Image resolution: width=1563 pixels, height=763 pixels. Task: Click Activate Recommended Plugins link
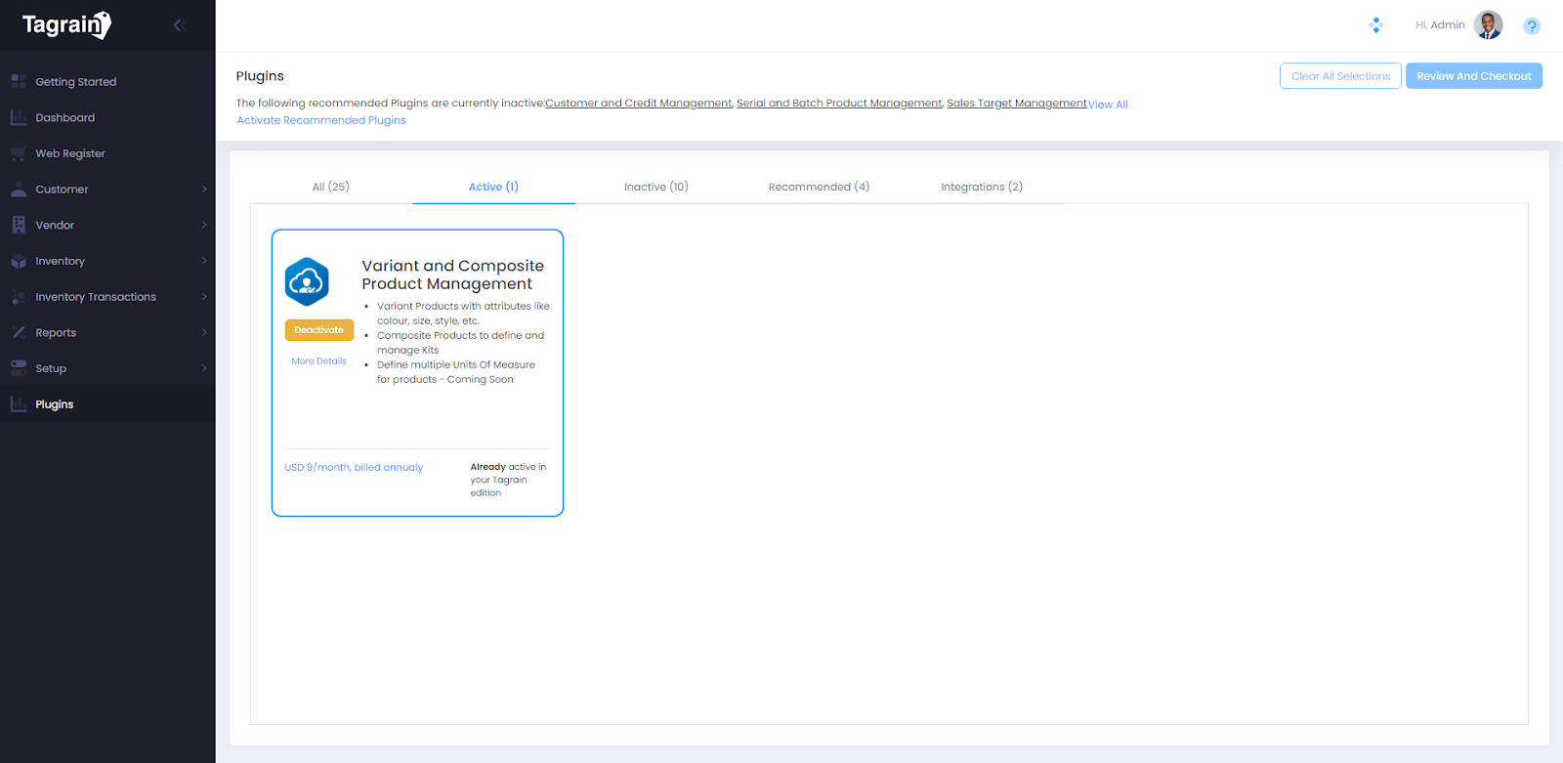321,120
